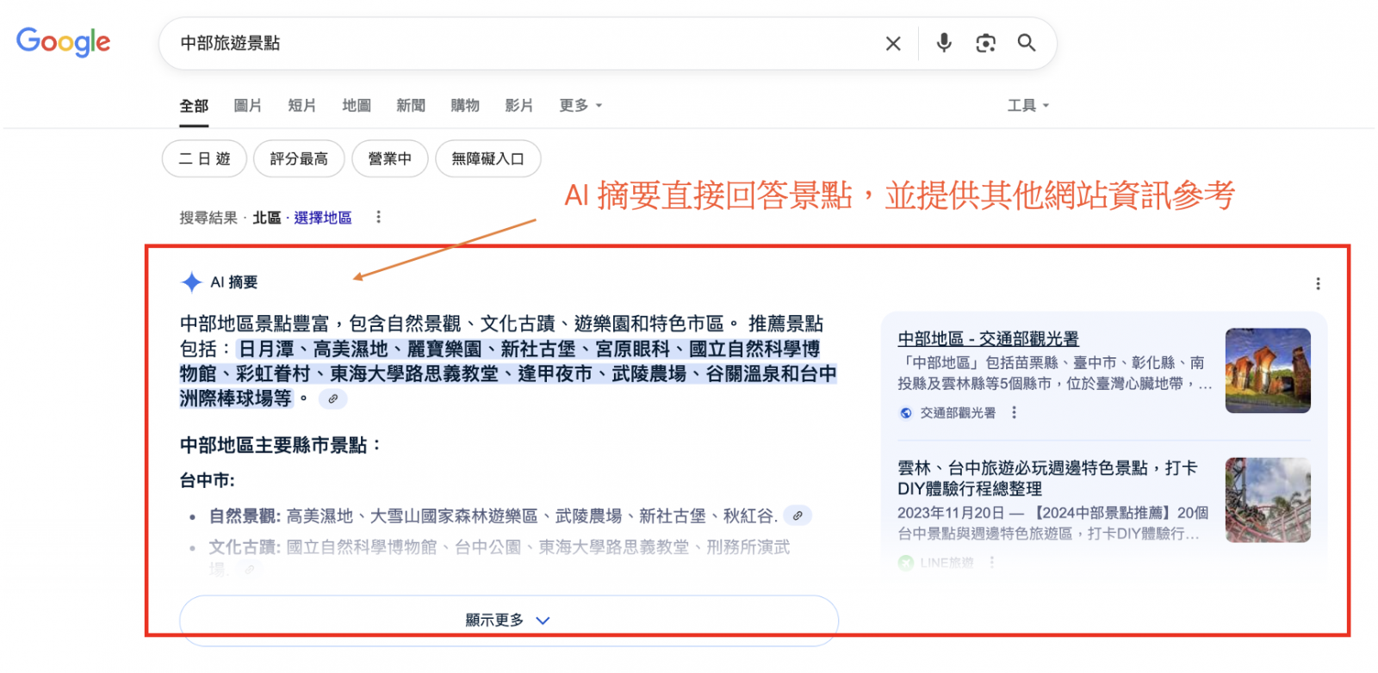Viewport: 1378px width, 673px height.
Task: Toggle the 二日遊 filter chip
Action: (x=204, y=159)
